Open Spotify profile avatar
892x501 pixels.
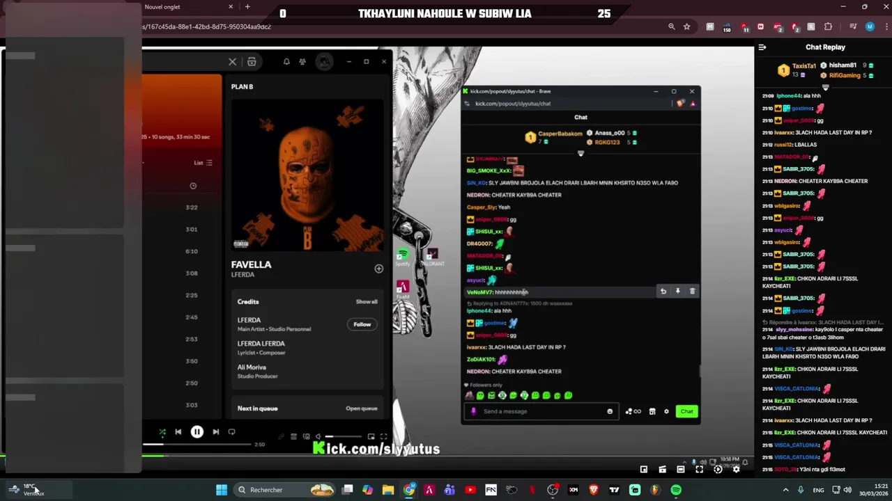pos(324,62)
